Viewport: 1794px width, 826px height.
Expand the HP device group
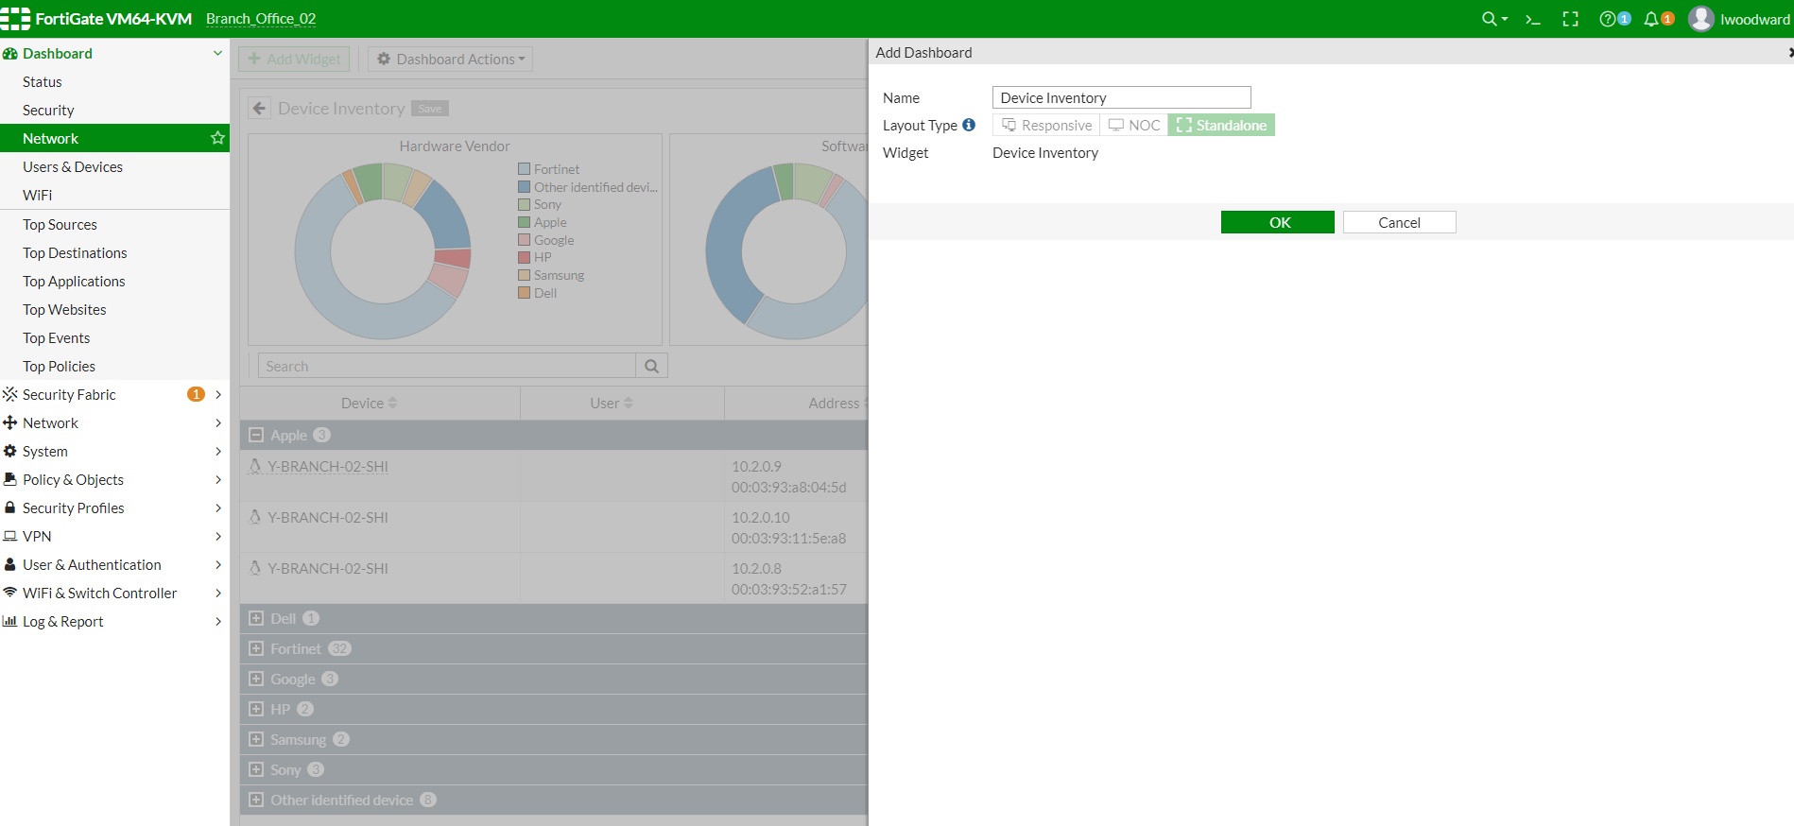[256, 709]
